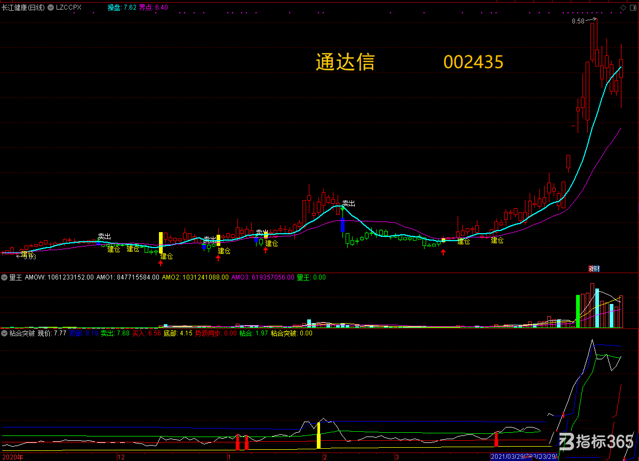The height and width of the screenshot is (461, 639).
Task: Click the 2021/03/29 highlighted date marker
Action: 507,457
